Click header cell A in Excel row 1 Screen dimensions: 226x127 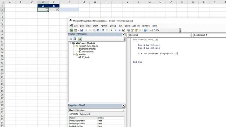[x=43, y=6]
